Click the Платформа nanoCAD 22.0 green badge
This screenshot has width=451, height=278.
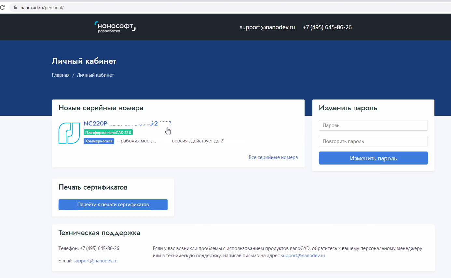(x=108, y=132)
